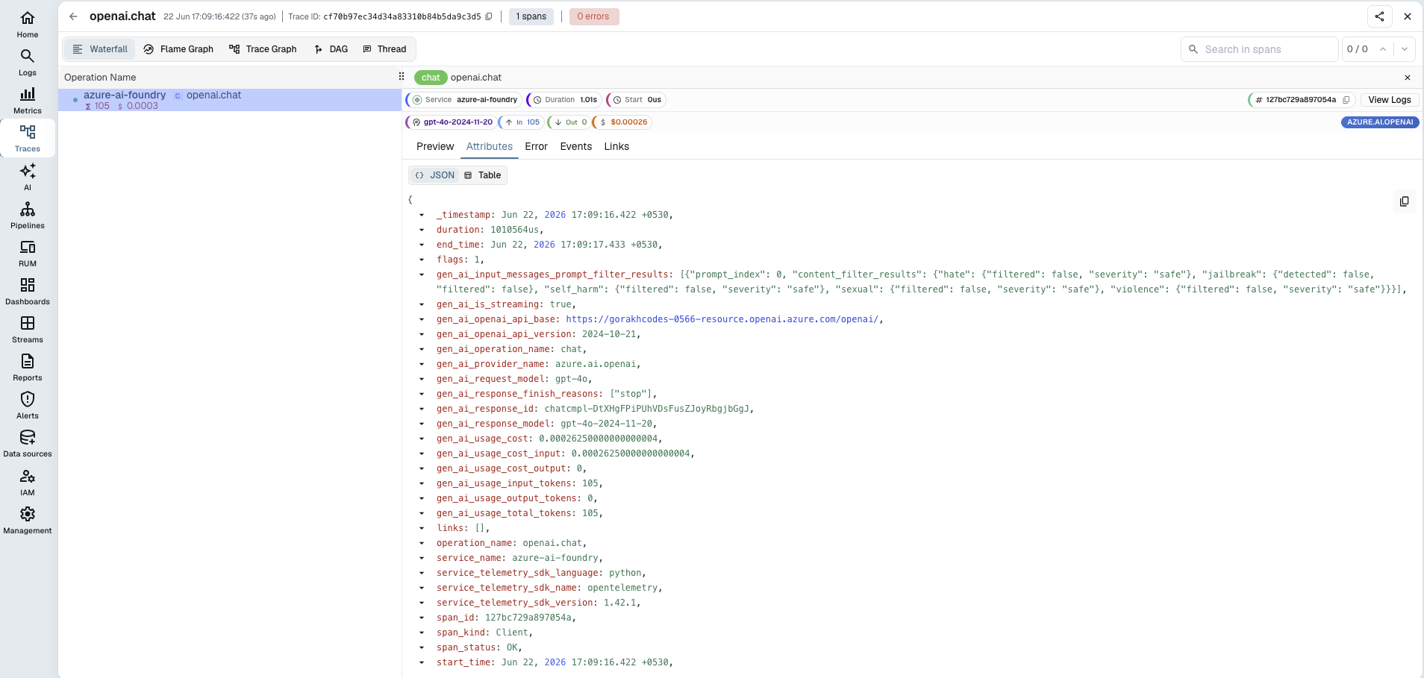Open Management settings in the sidebar

pyautogui.click(x=28, y=520)
